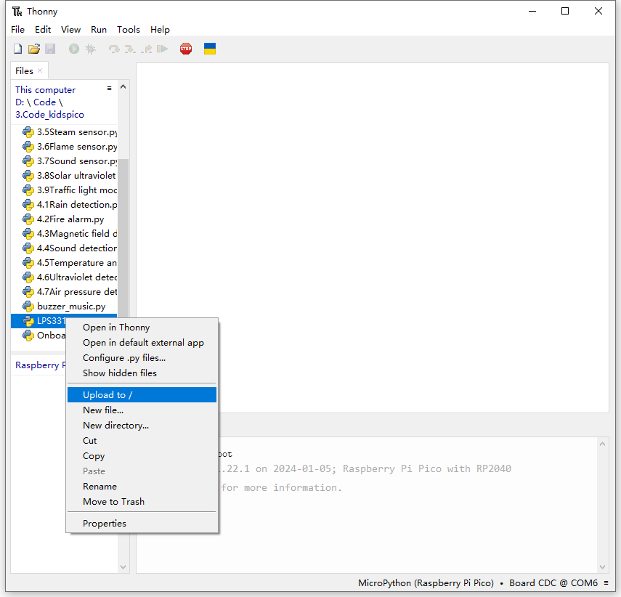Click the Raspberry Pi device label
621x597 pixels.
coord(41,365)
